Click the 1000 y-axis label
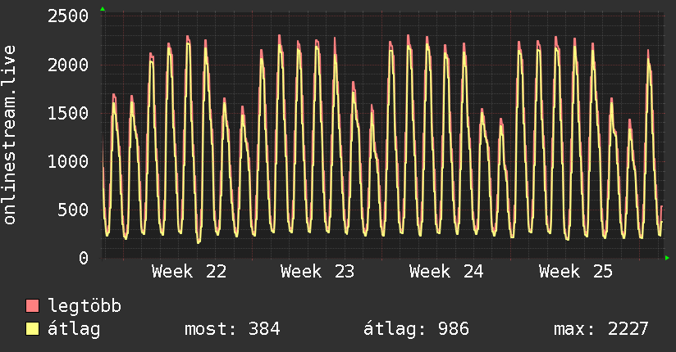The height and width of the screenshot is (352, 676). click(x=68, y=162)
